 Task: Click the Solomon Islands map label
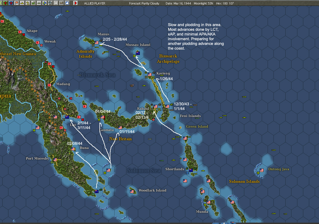point(244,181)
